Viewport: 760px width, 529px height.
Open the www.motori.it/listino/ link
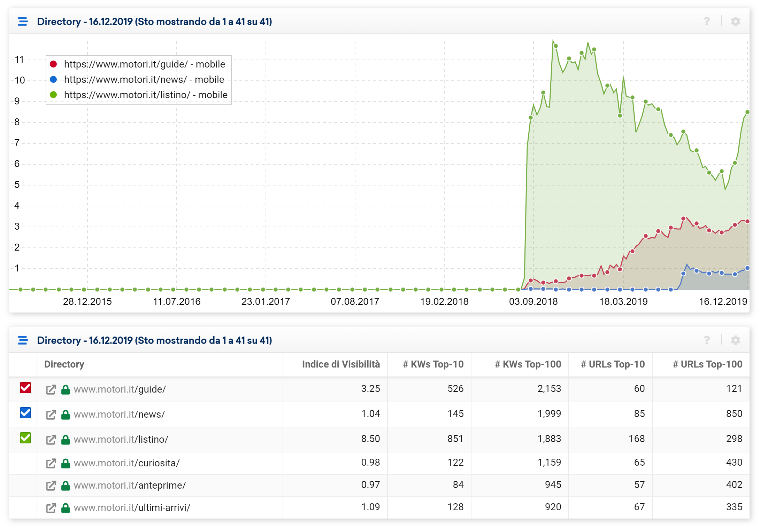121,440
